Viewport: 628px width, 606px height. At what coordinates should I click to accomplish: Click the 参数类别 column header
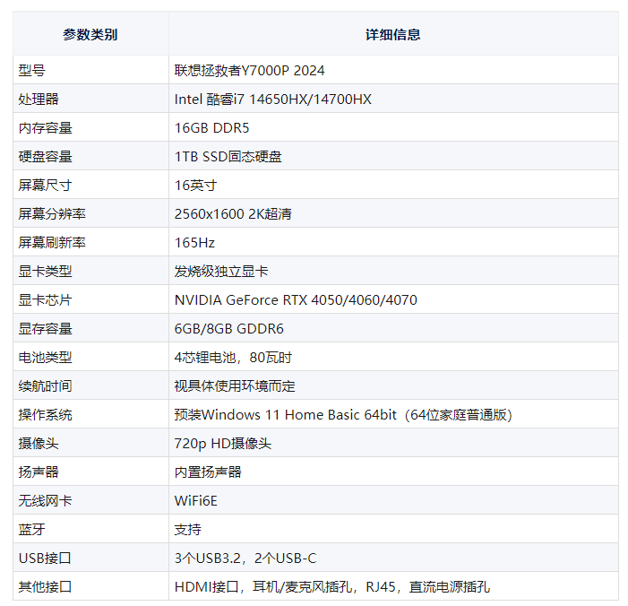click(90, 35)
